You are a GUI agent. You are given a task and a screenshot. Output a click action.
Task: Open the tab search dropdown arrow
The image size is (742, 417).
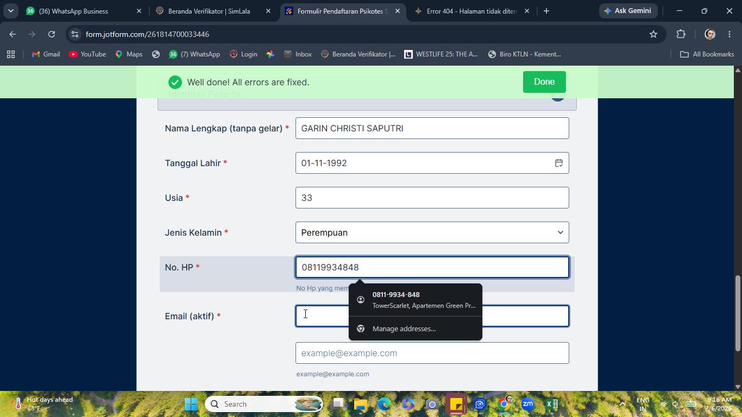point(10,11)
